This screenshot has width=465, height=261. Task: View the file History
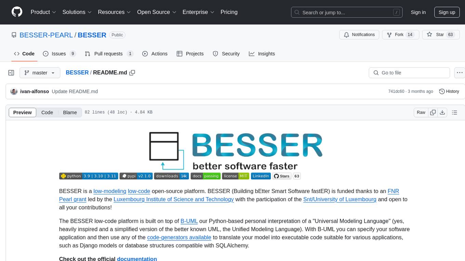tap(449, 91)
